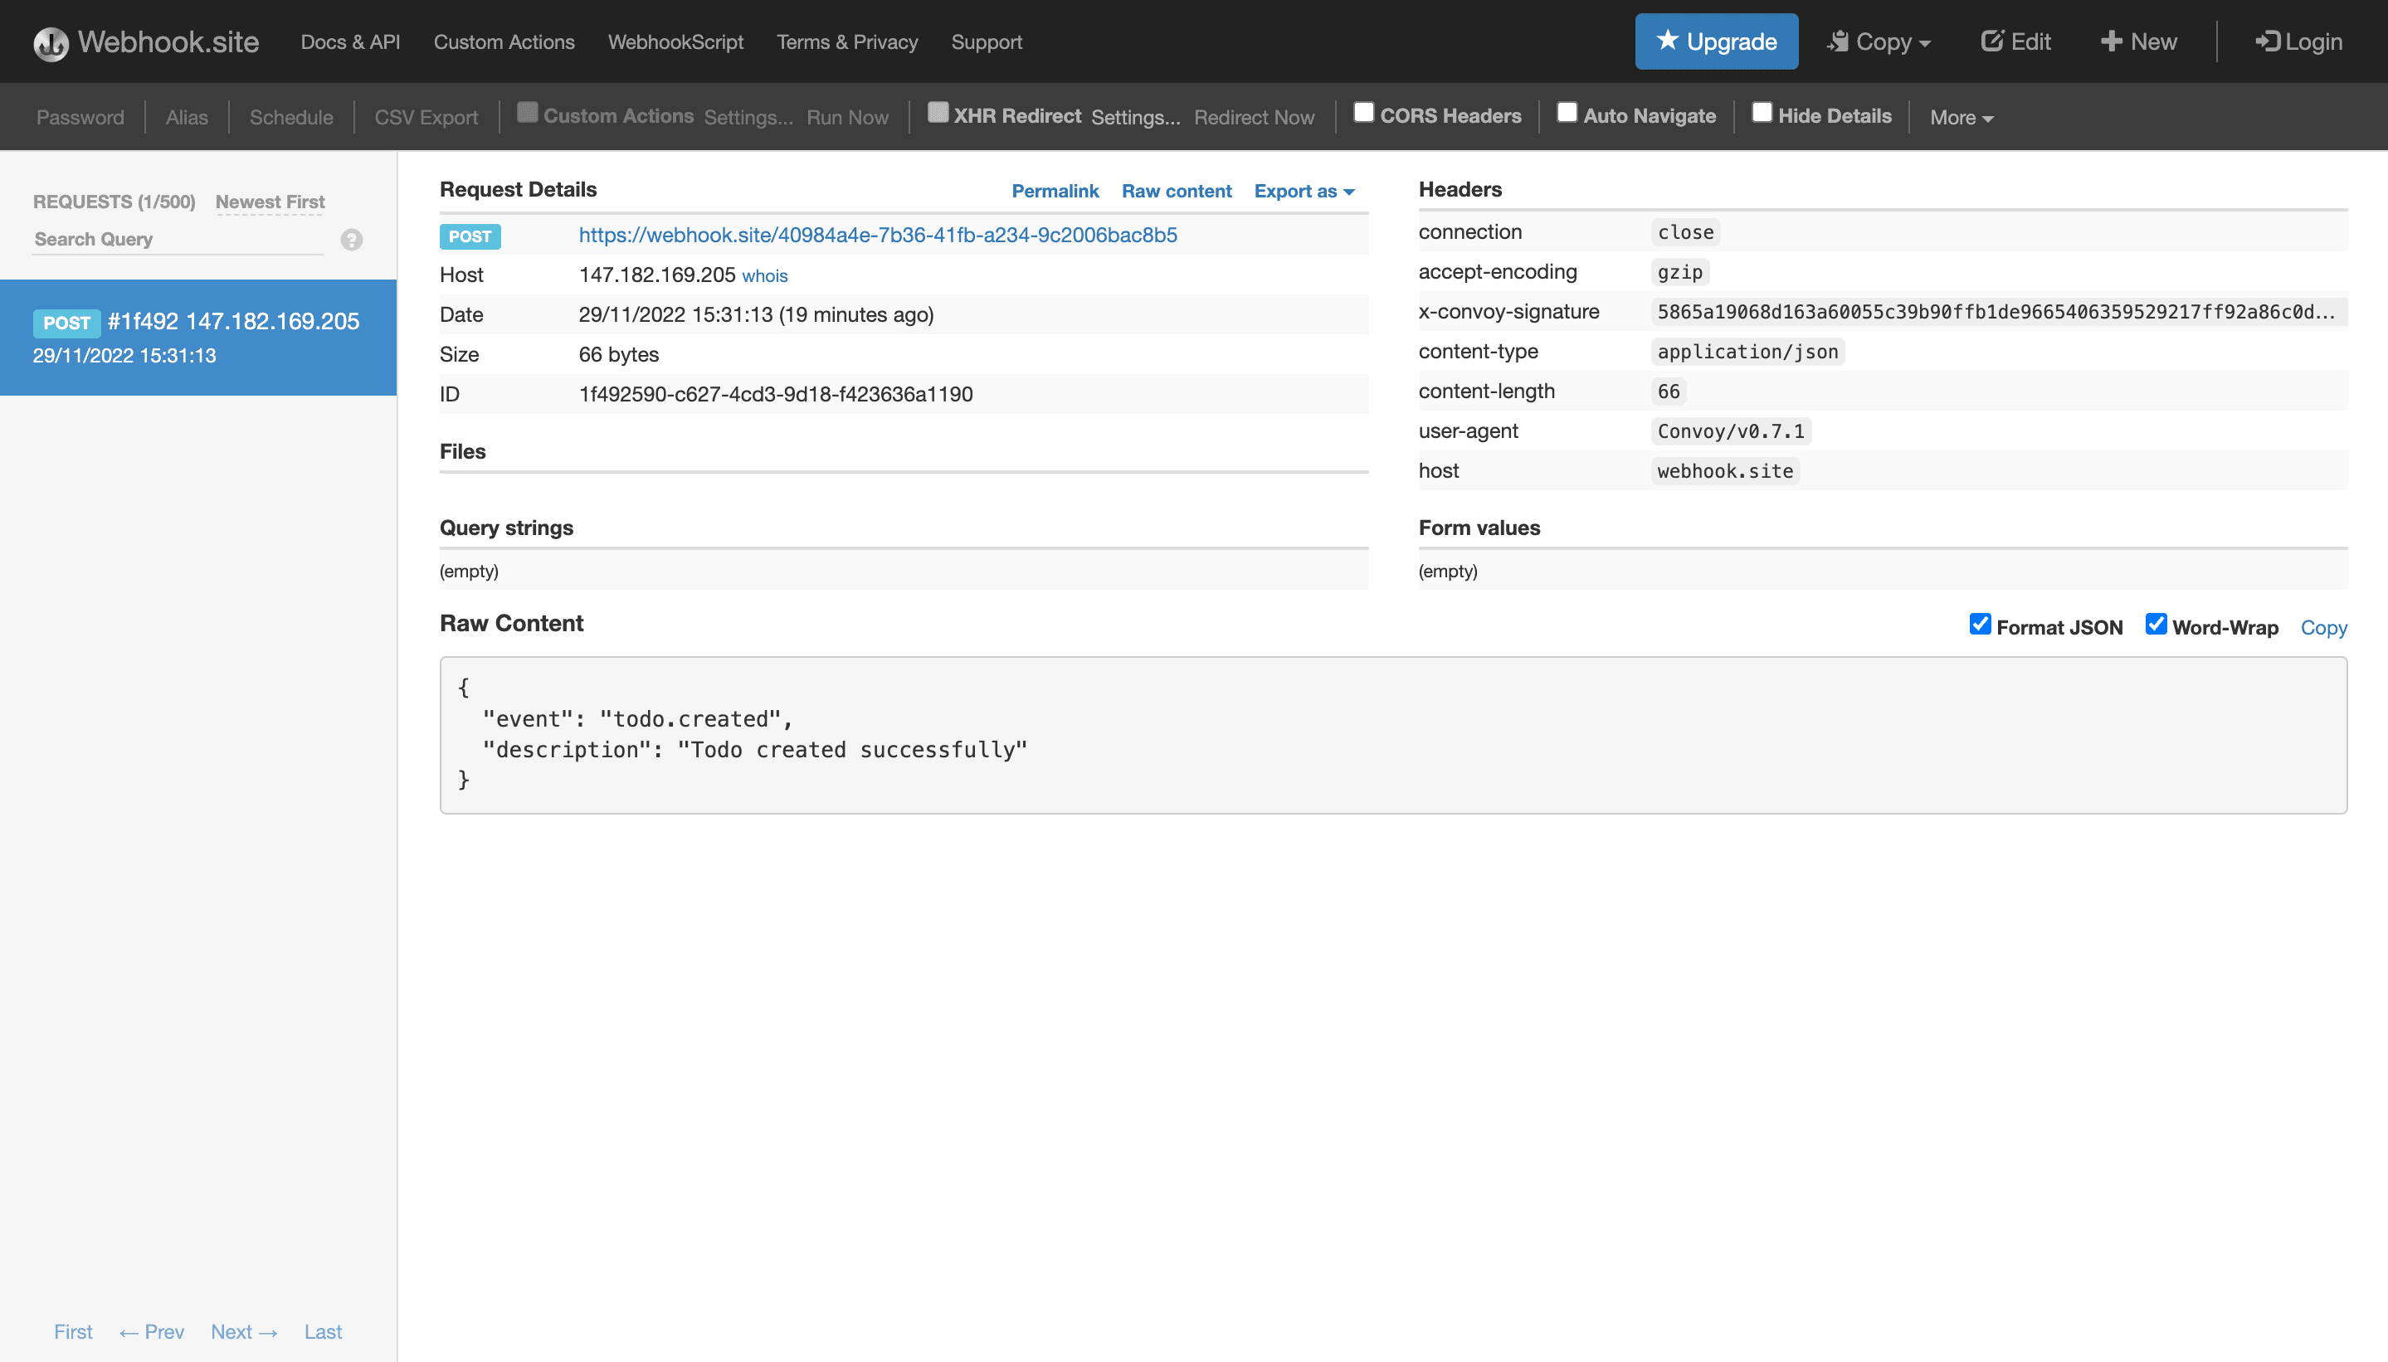Select the POST request #1f492 in the sidebar
The image size is (2388, 1362).
(197, 337)
